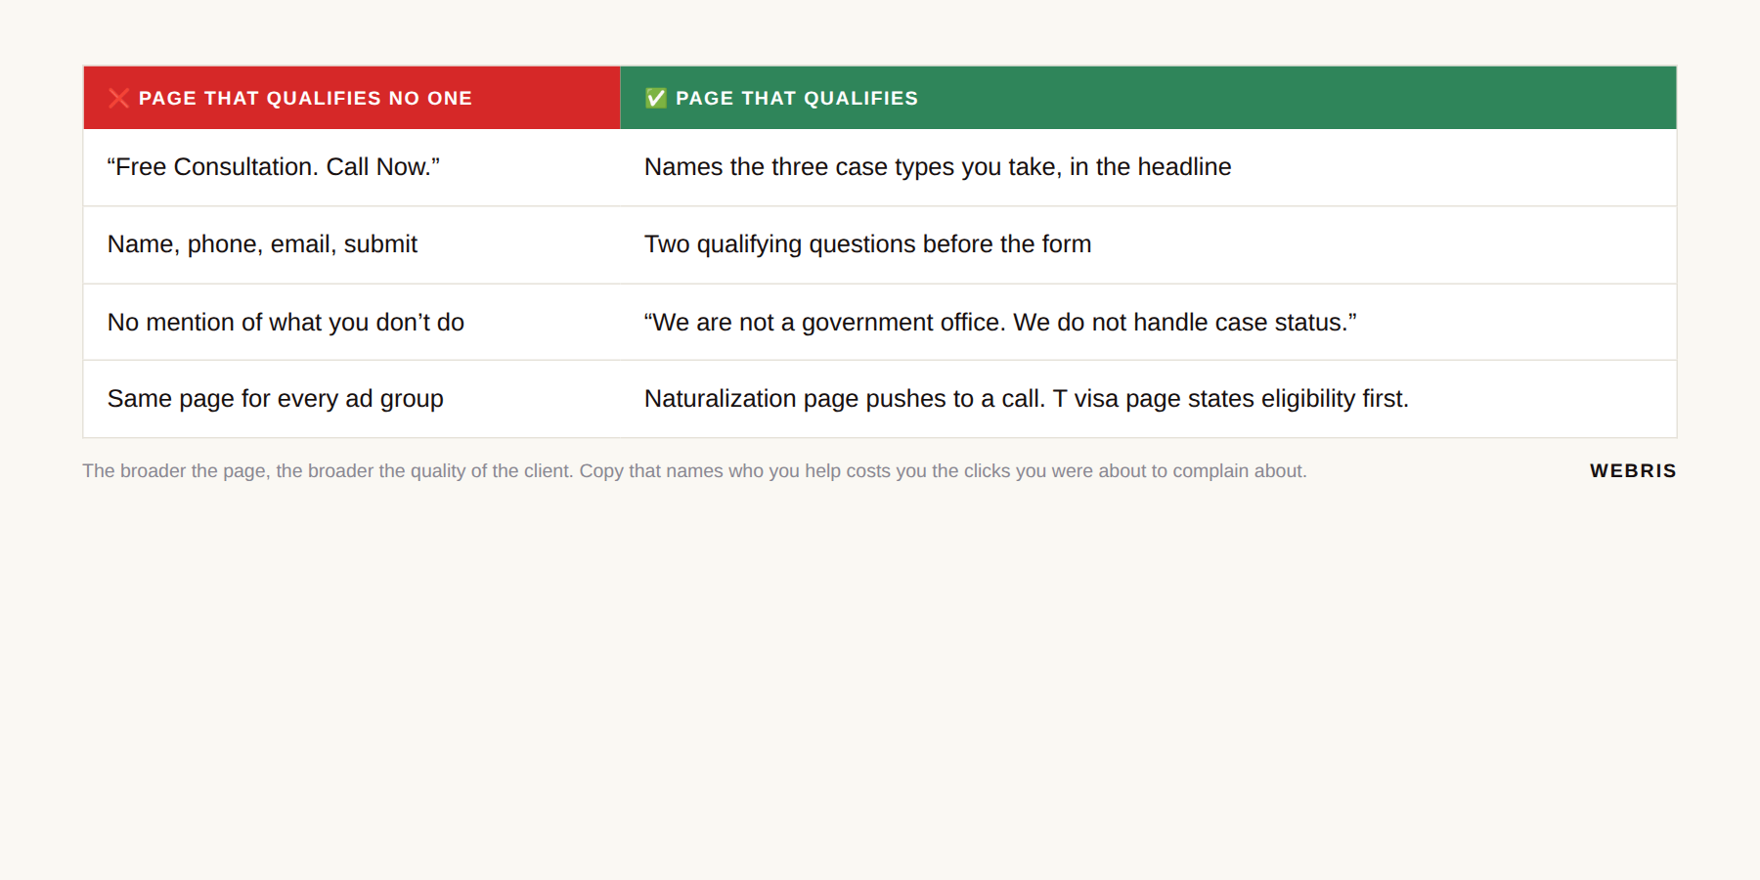Click the green checkmark icon in the header
This screenshot has height=880, width=1760.
(x=656, y=98)
